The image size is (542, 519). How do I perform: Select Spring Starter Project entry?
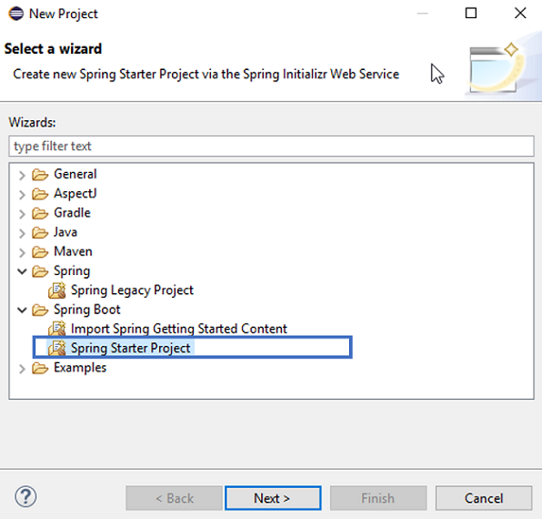click(130, 349)
